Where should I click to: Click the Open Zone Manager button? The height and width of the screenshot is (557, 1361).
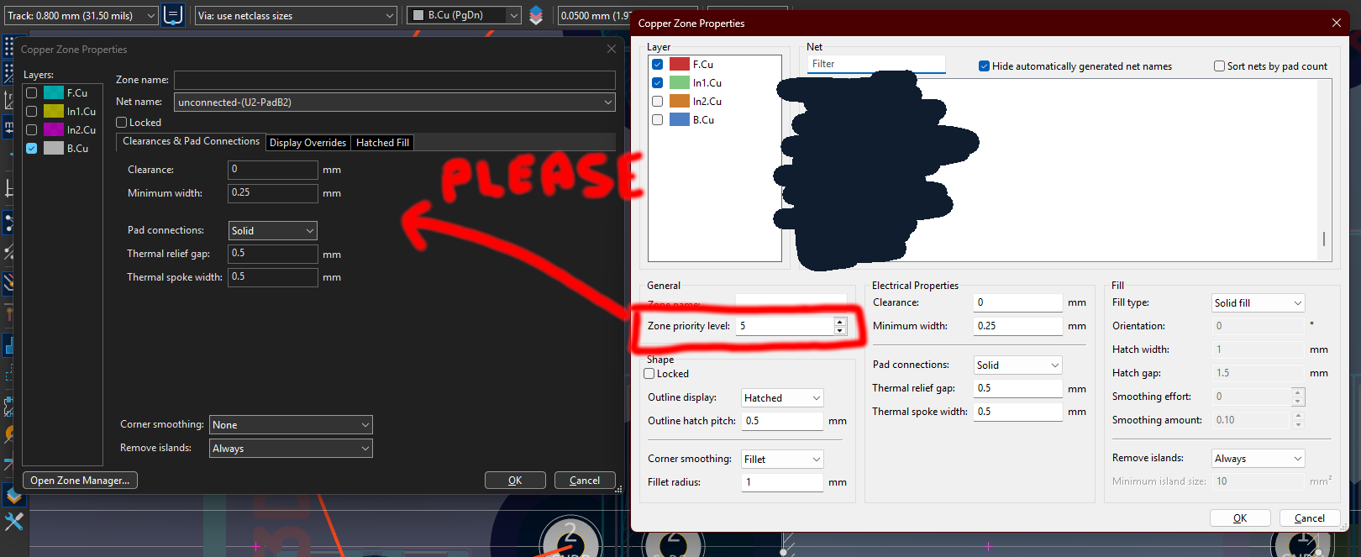tap(80, 481)
